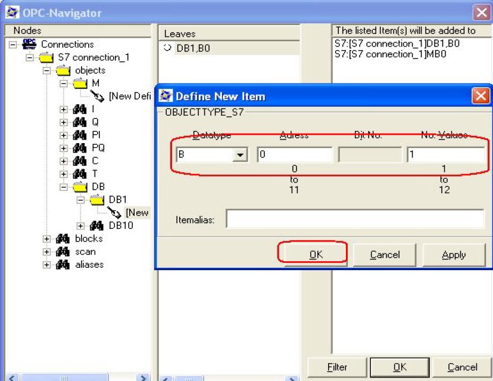This screenshot has height=381, width=493.
Task: Click the DB1 folder icon
Action: [97, 200]
